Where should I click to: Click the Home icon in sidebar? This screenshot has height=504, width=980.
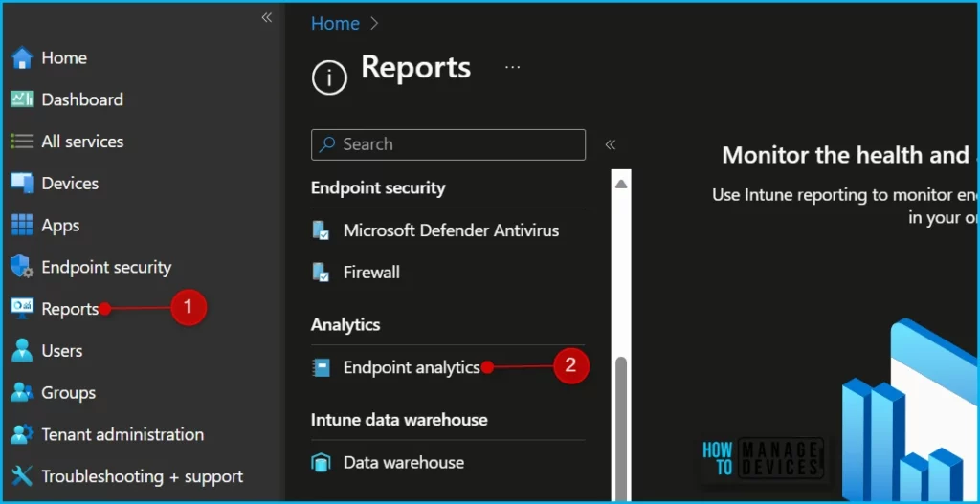click(22, 58)
